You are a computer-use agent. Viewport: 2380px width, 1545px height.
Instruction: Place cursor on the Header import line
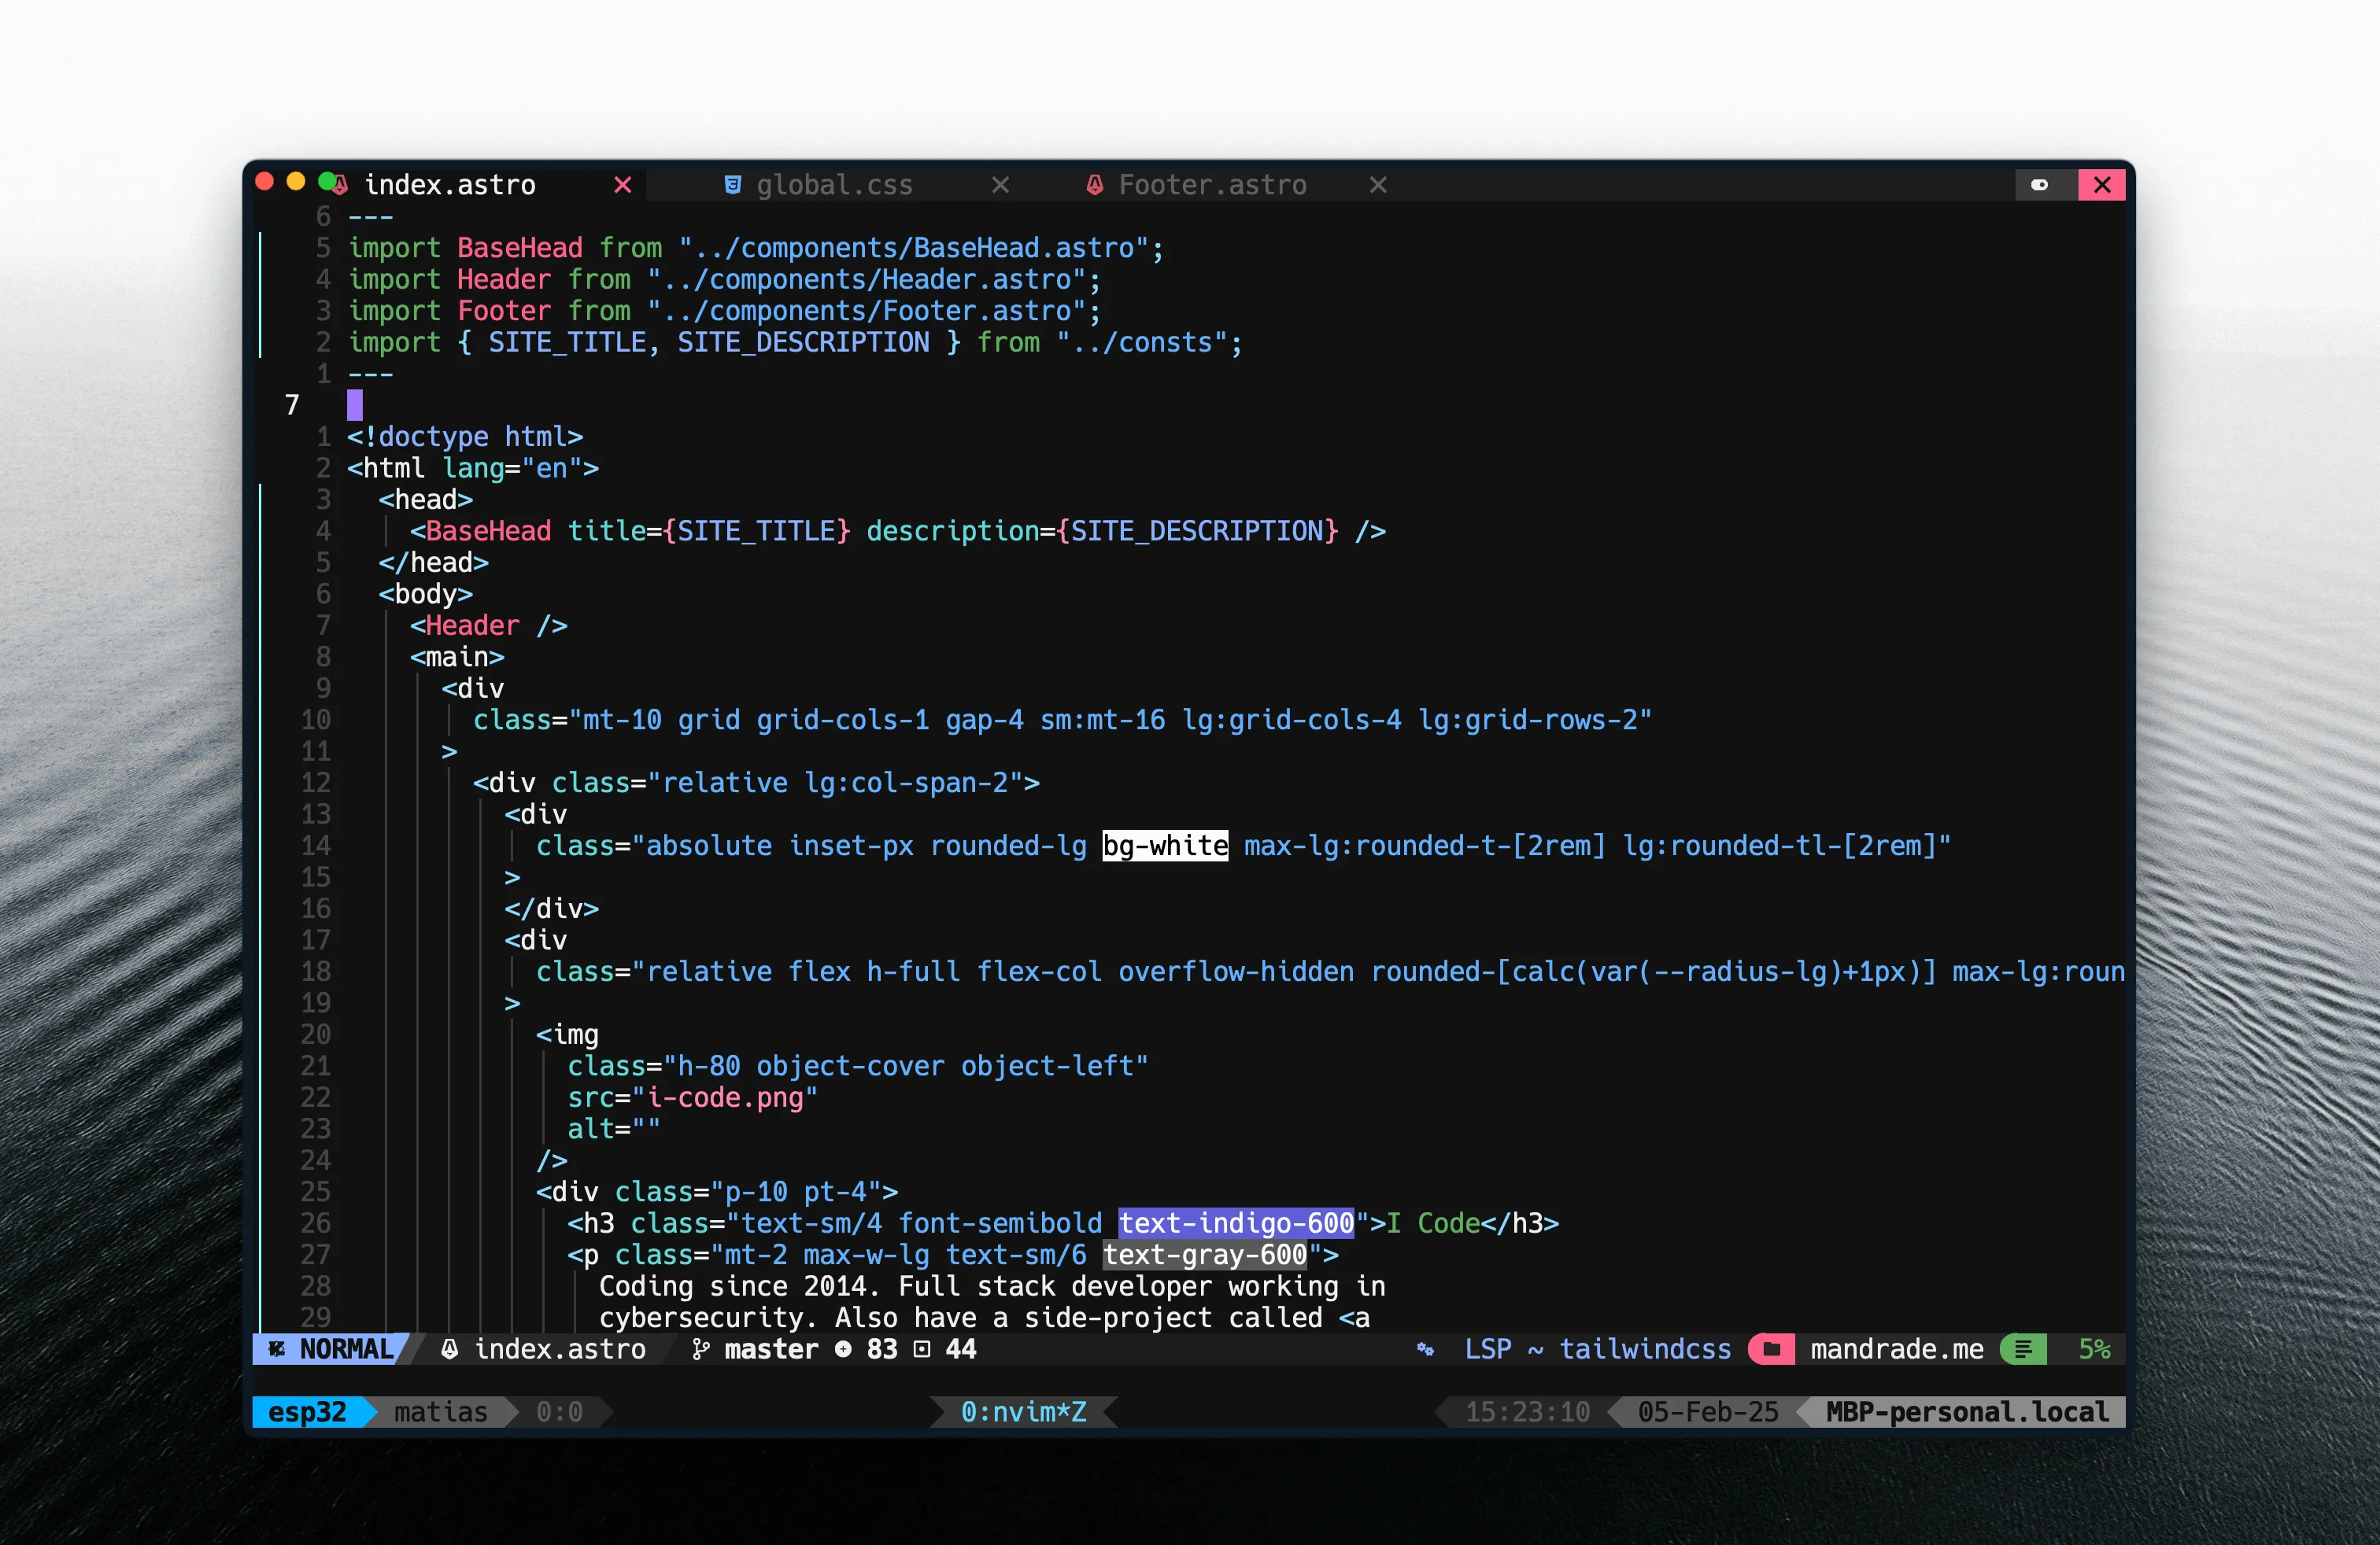[723, 278]
